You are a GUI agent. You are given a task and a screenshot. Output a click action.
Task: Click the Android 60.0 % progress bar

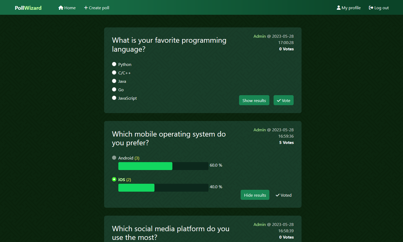163,166
